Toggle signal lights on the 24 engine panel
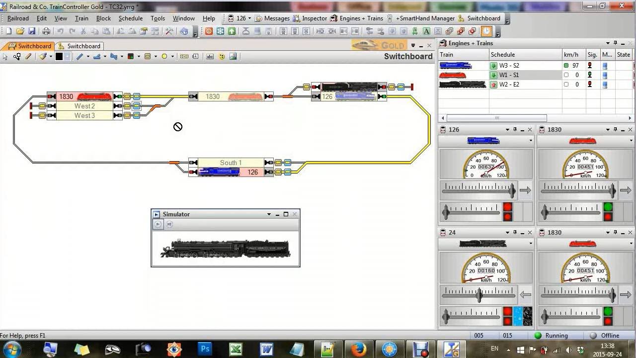This screenshot has width=636, height=358. click(508, 316)
